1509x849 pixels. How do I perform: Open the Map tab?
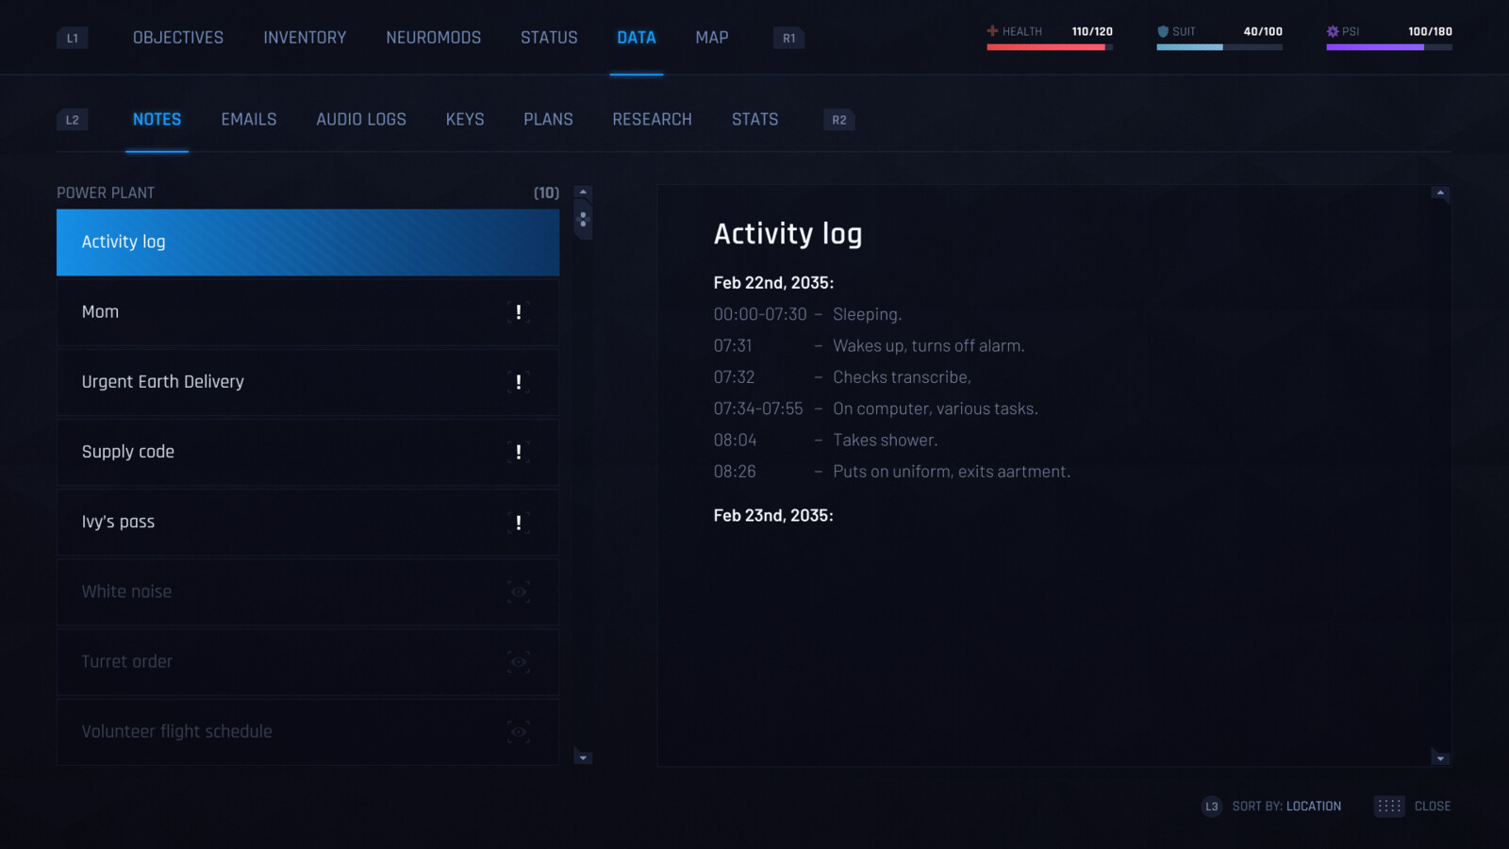[711, 38]
